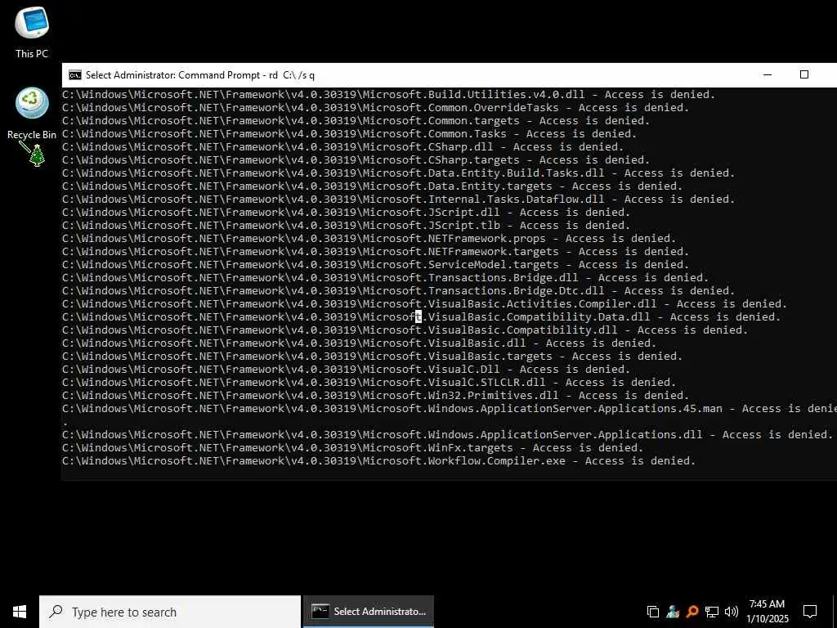Maximize the Command Prompt window
This screenshot has width=837, height=628.
804,74
